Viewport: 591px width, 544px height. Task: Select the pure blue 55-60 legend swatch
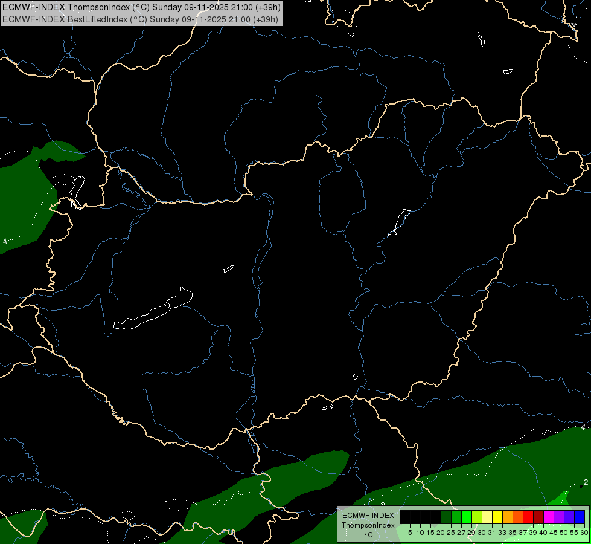(x=580, y=517)
